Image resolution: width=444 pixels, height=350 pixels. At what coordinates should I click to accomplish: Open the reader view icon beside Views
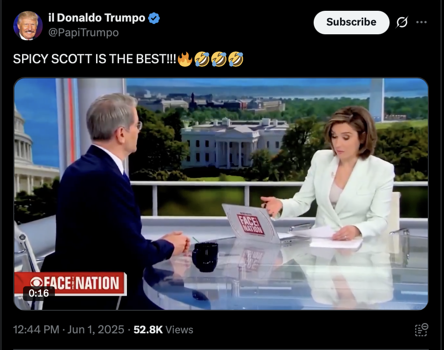pyautogui.click(x=421, y=329)
